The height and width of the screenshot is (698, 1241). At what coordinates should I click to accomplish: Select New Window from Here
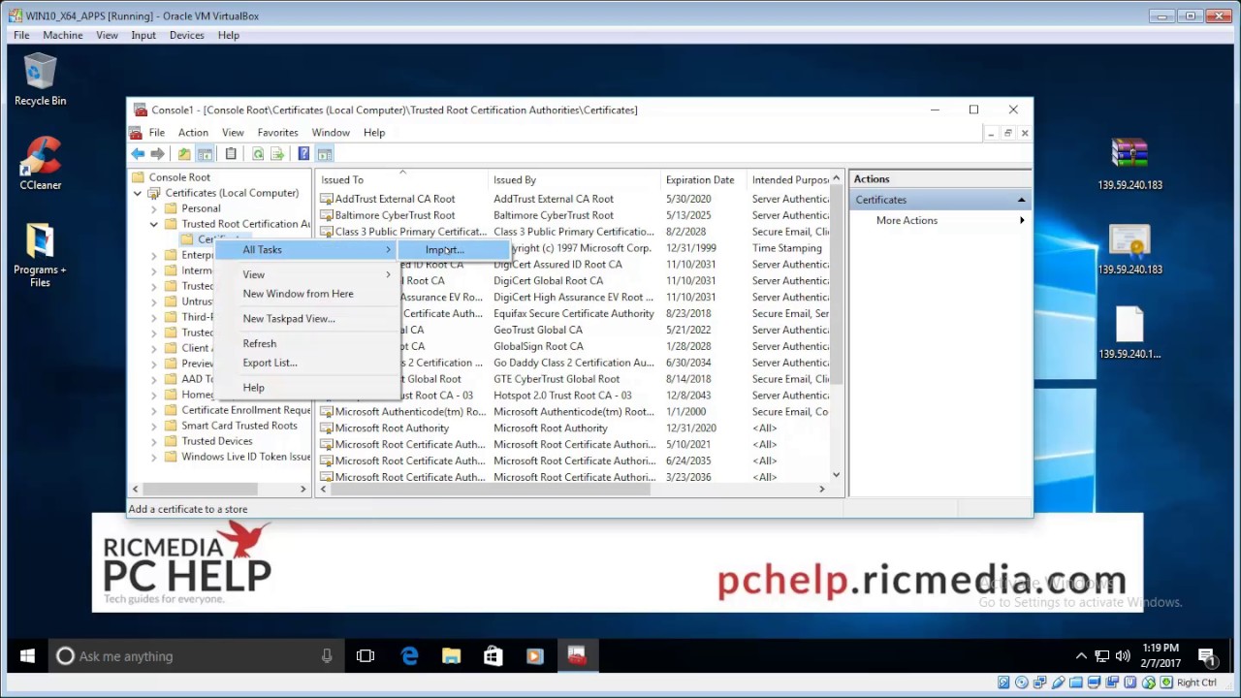click(308, 294)
